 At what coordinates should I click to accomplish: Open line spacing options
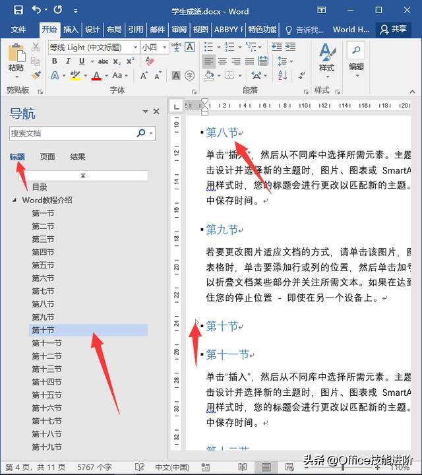click(285, 61)
